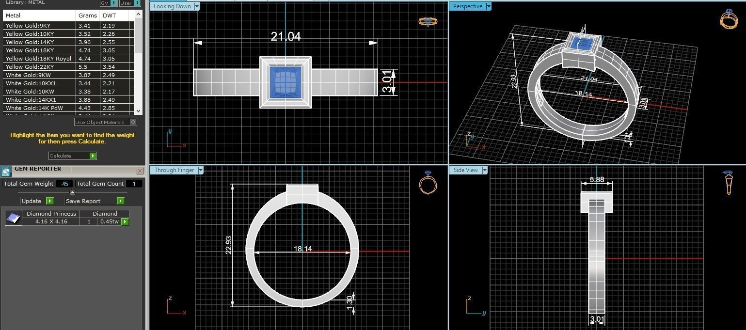
Task: Expand the Through Finger view dropdown
Action: click(200, 170)
